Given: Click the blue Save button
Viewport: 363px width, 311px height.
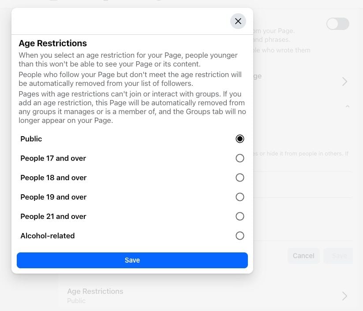Looking at the screenshot, I should coord(132,260).
